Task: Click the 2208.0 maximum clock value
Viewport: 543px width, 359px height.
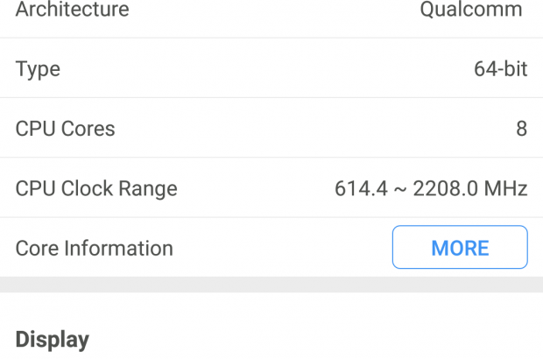Action: coord(441,188)
